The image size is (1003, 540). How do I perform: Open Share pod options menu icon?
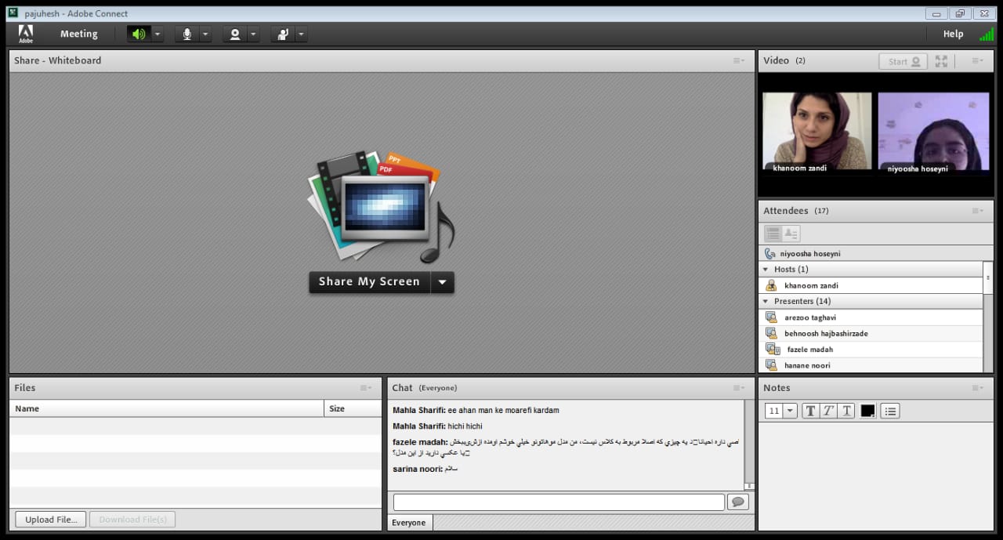(x=739, y=60)
